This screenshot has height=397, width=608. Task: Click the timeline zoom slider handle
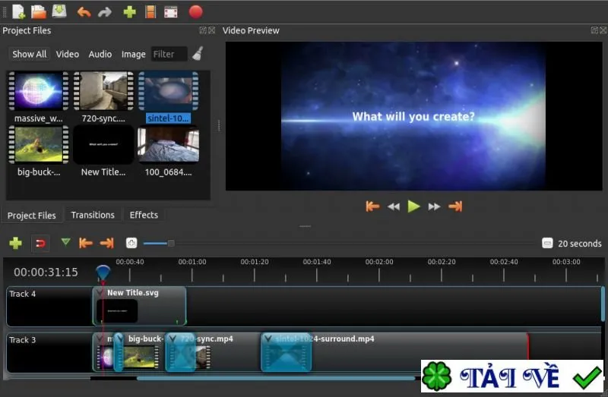(x=171, y=243)
